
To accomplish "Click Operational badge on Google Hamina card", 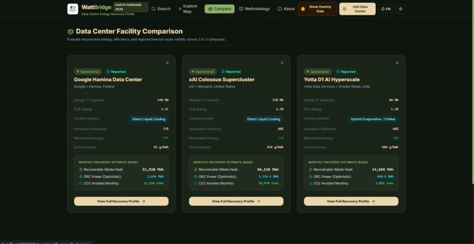I will [x=88, y=72].
